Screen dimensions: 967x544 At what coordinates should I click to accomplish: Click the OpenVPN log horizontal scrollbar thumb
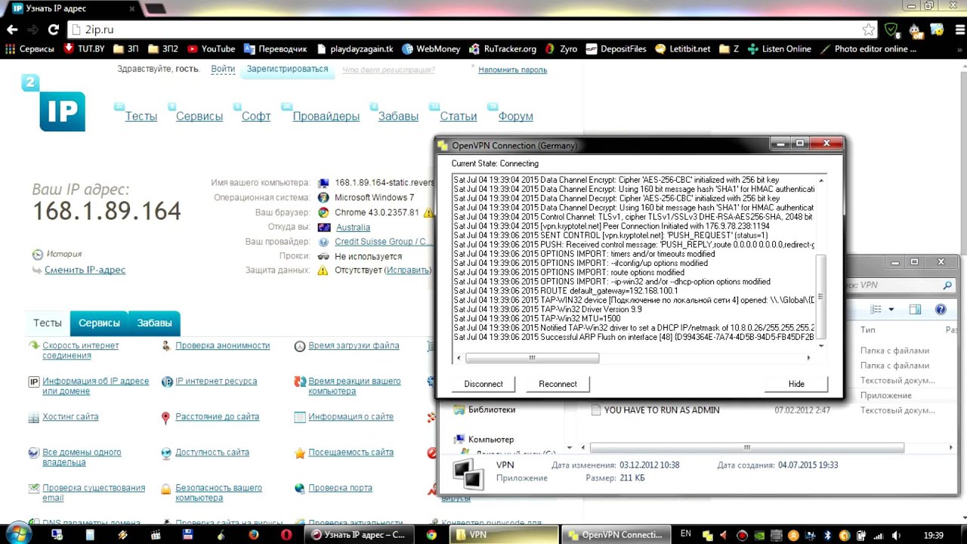[x=532, y=358]
